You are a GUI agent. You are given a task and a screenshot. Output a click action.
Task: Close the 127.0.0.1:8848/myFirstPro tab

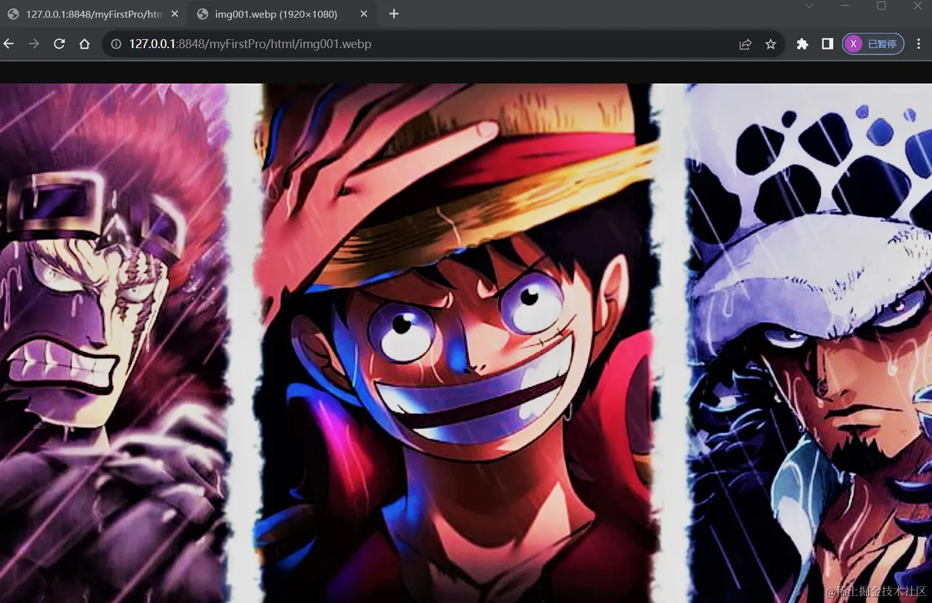click(175, 14)
